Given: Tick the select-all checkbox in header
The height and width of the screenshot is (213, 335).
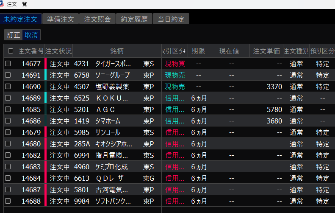Looking at the screenshot, I should point(11,51).
